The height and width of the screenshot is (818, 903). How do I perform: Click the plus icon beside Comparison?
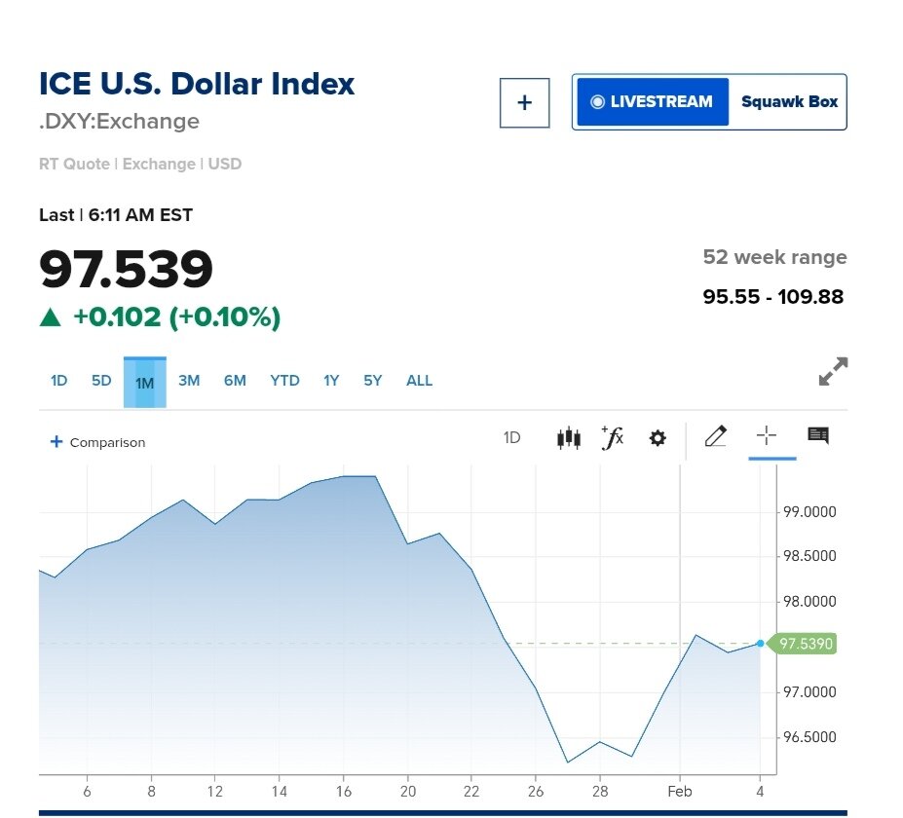[56, 442]
